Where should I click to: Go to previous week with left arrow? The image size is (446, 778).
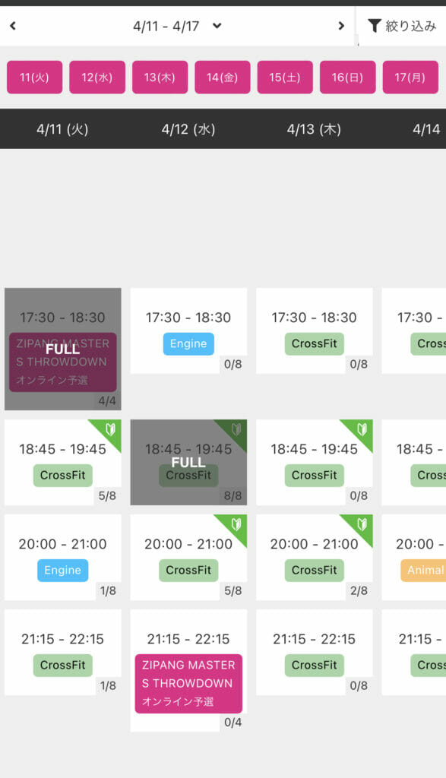click(13, 26)
